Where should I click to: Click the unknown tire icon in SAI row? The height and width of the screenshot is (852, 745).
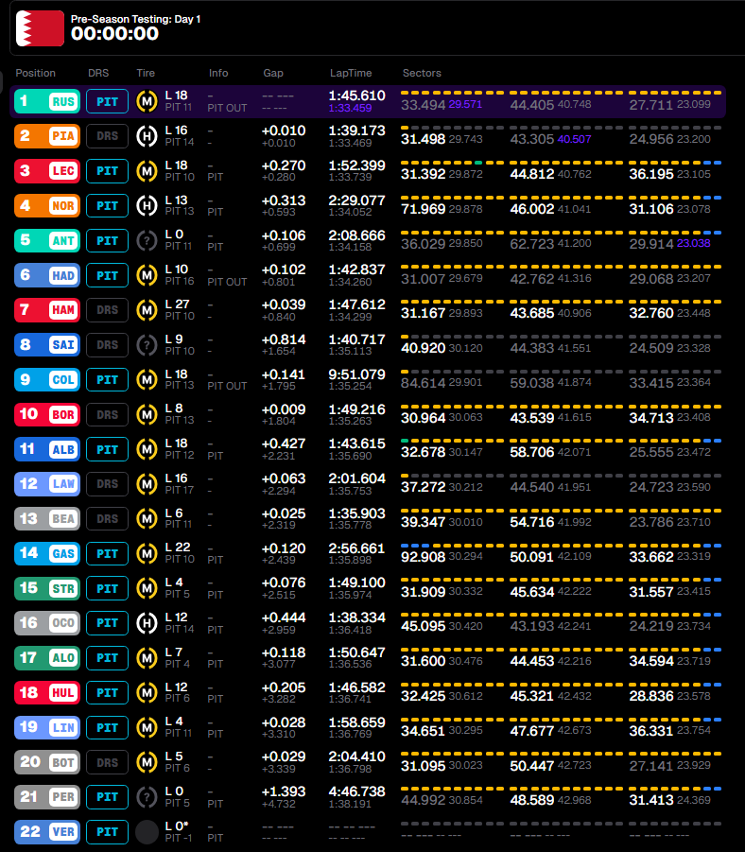[x=147, y=344]
